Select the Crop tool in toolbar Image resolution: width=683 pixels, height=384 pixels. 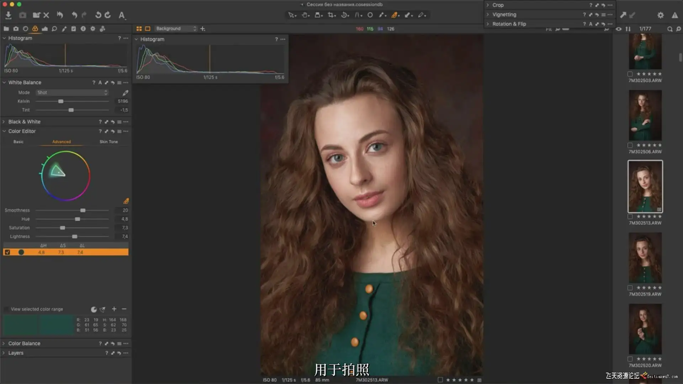331,15
